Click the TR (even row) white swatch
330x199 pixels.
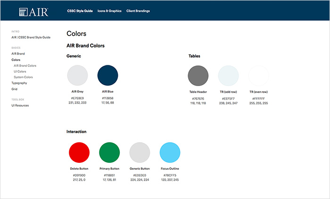(x=259, y=76)
